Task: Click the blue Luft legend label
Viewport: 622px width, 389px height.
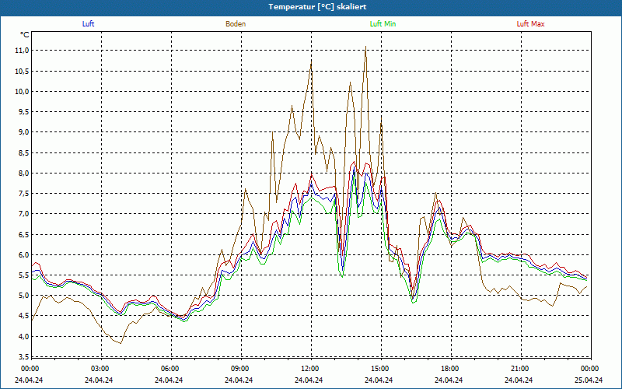Action: tap(88, 24)
